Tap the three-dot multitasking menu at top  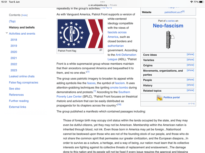102,2
